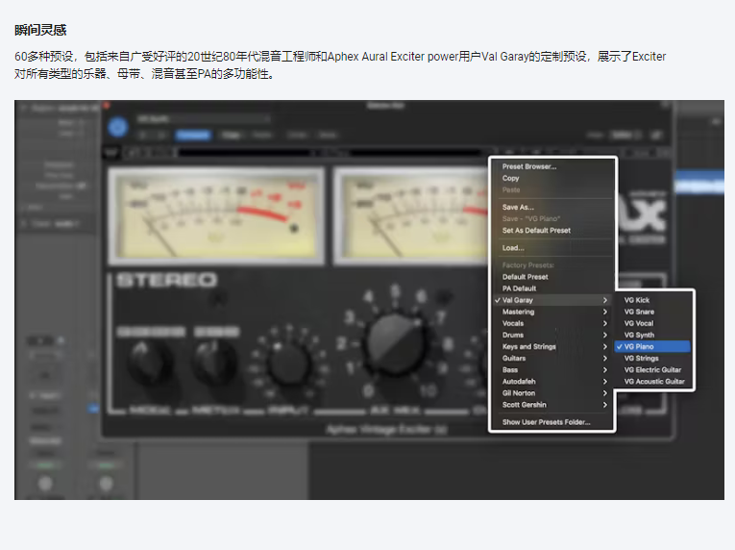Expand the Guitars submenu arrow
This screenshot has width=735, height=550.
coord(605,358)
